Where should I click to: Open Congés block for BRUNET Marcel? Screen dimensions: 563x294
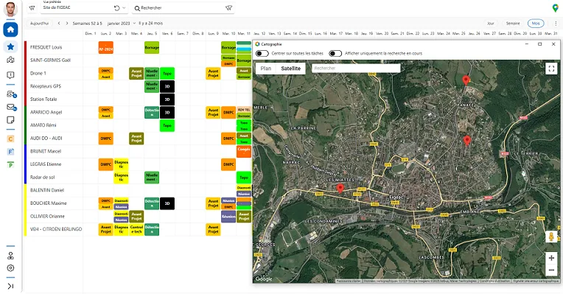(244, 151)
